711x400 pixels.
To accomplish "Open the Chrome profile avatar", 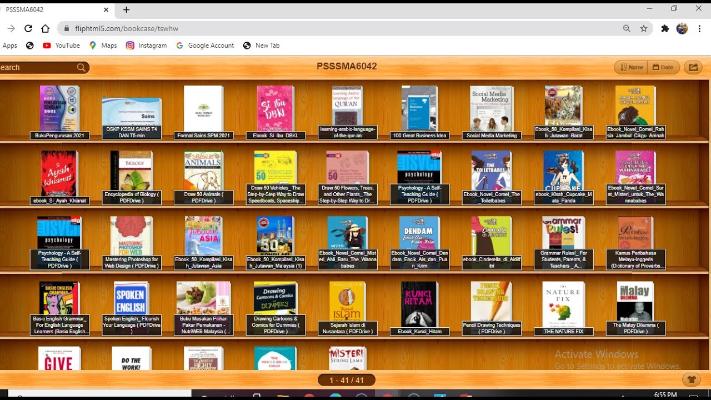I will pyautogui.click(x=682, y=28).
